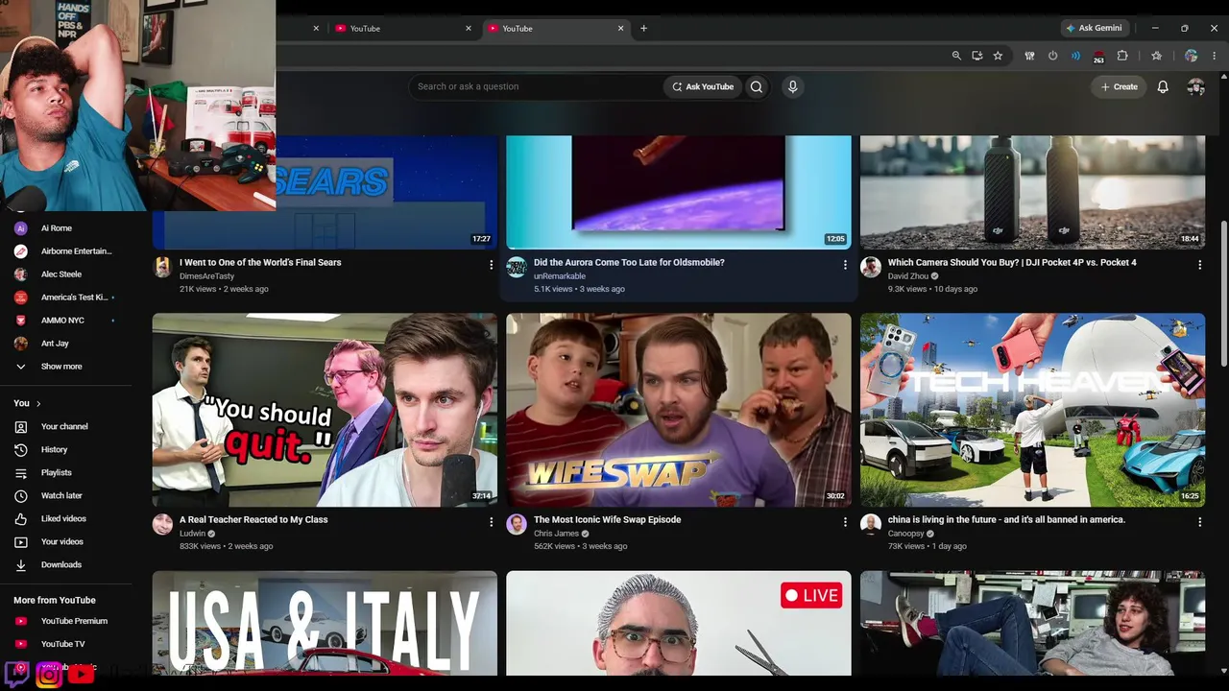The width and height of the screenshot is (1229, 691).
Task: Open options menu for Canoopsy china video
Action: tap(1199, 521)
